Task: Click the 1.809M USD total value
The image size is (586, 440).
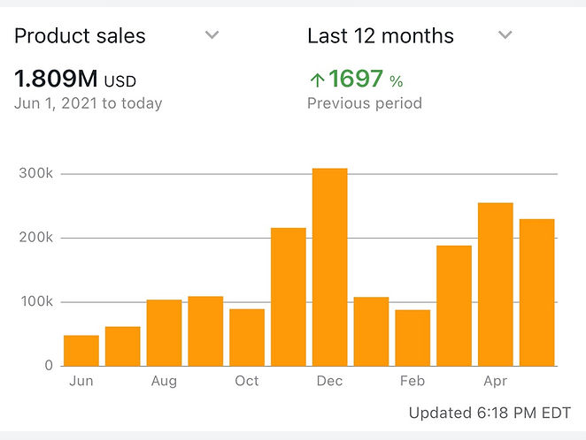Action: [x=75, y=80]
